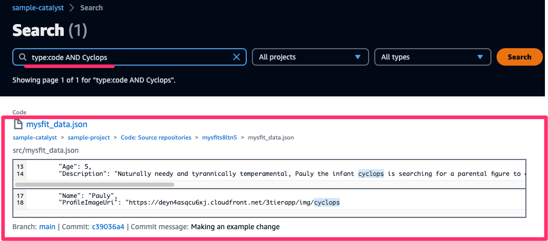Open sample-catalyst link in result path

[35, 137]
